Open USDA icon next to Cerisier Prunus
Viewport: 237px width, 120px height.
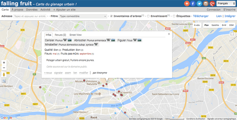(70, 40)
